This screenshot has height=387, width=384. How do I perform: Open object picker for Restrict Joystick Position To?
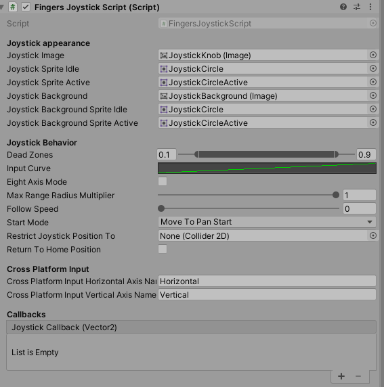click(373, 235)
